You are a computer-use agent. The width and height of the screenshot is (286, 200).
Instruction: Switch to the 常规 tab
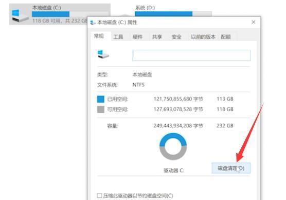coord(99,36)
